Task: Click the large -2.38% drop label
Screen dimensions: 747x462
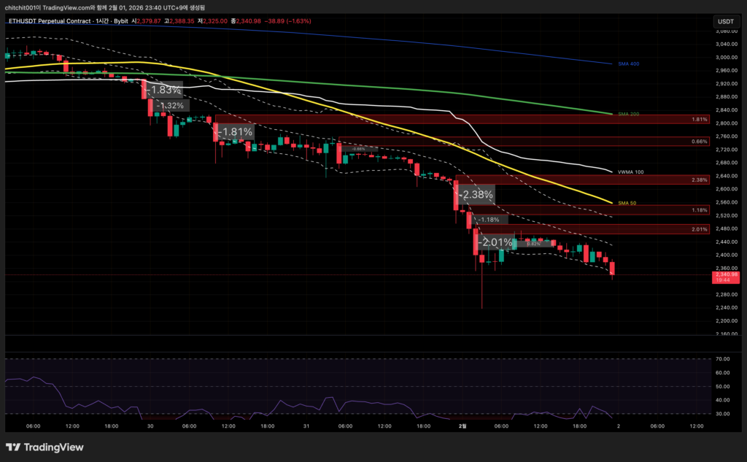Action: (477, 195)
